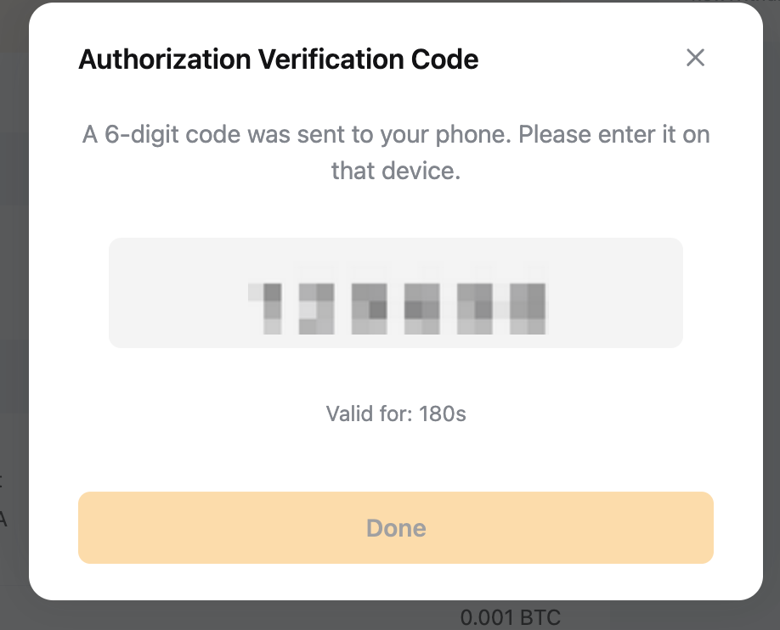Image resolution: width=780 pixels, height=630 pixels.
Task: Select the fourth blurred code digit
Action: click(x=421, y=309)
